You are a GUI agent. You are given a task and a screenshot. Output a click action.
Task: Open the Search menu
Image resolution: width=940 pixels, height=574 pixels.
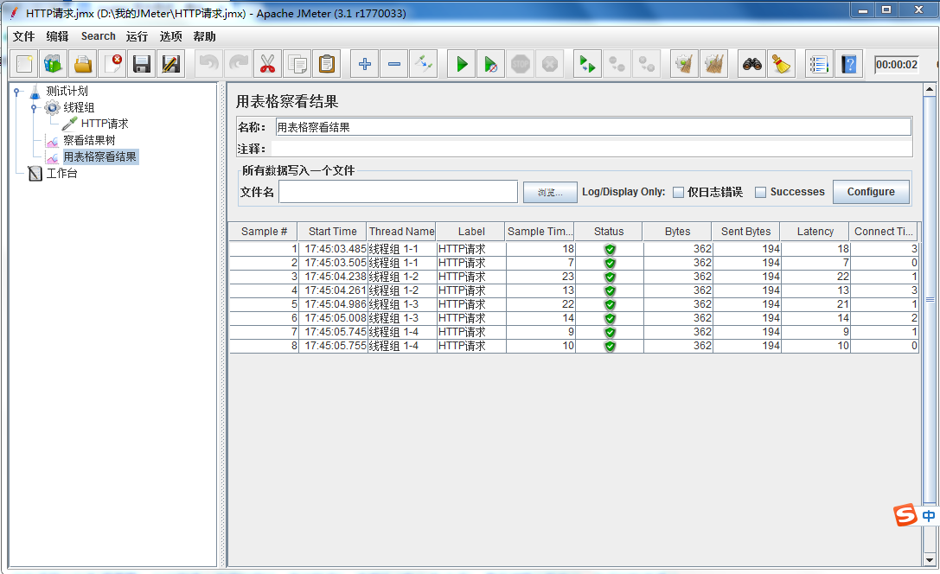[99, 36]
